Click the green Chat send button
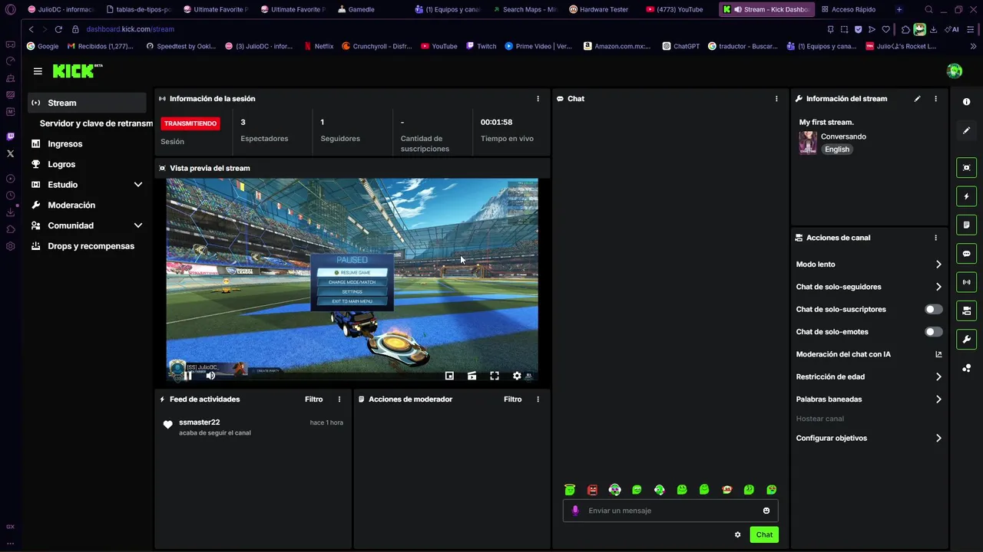The height and width of the screenshot is (552, 983). tap(764, 534)
